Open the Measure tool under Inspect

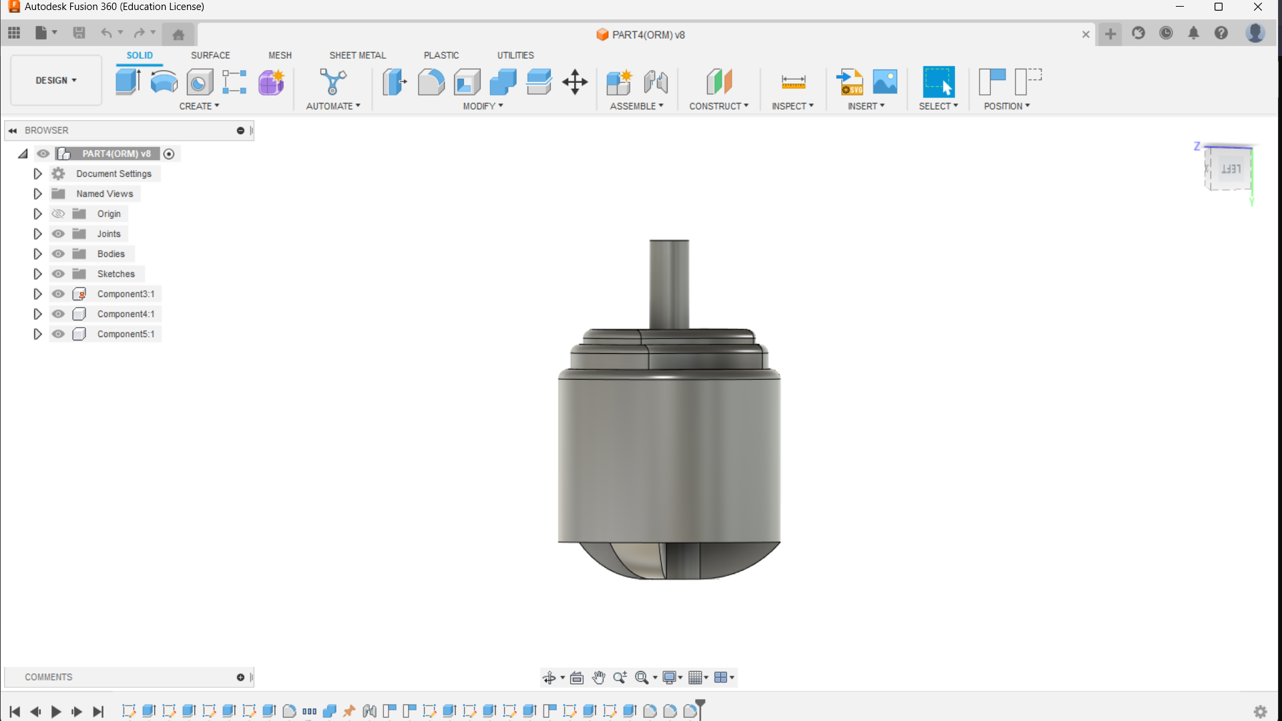tap(793, 81)
